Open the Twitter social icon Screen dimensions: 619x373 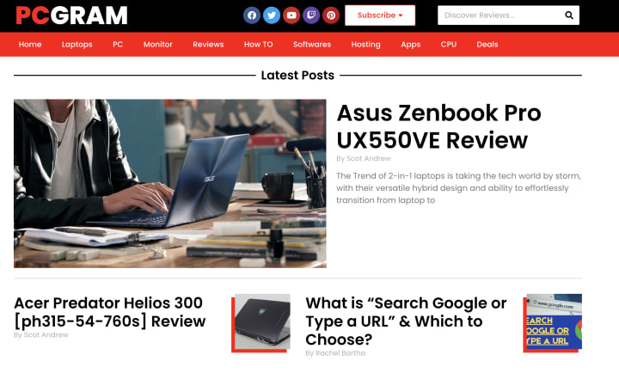click(272, 15)
